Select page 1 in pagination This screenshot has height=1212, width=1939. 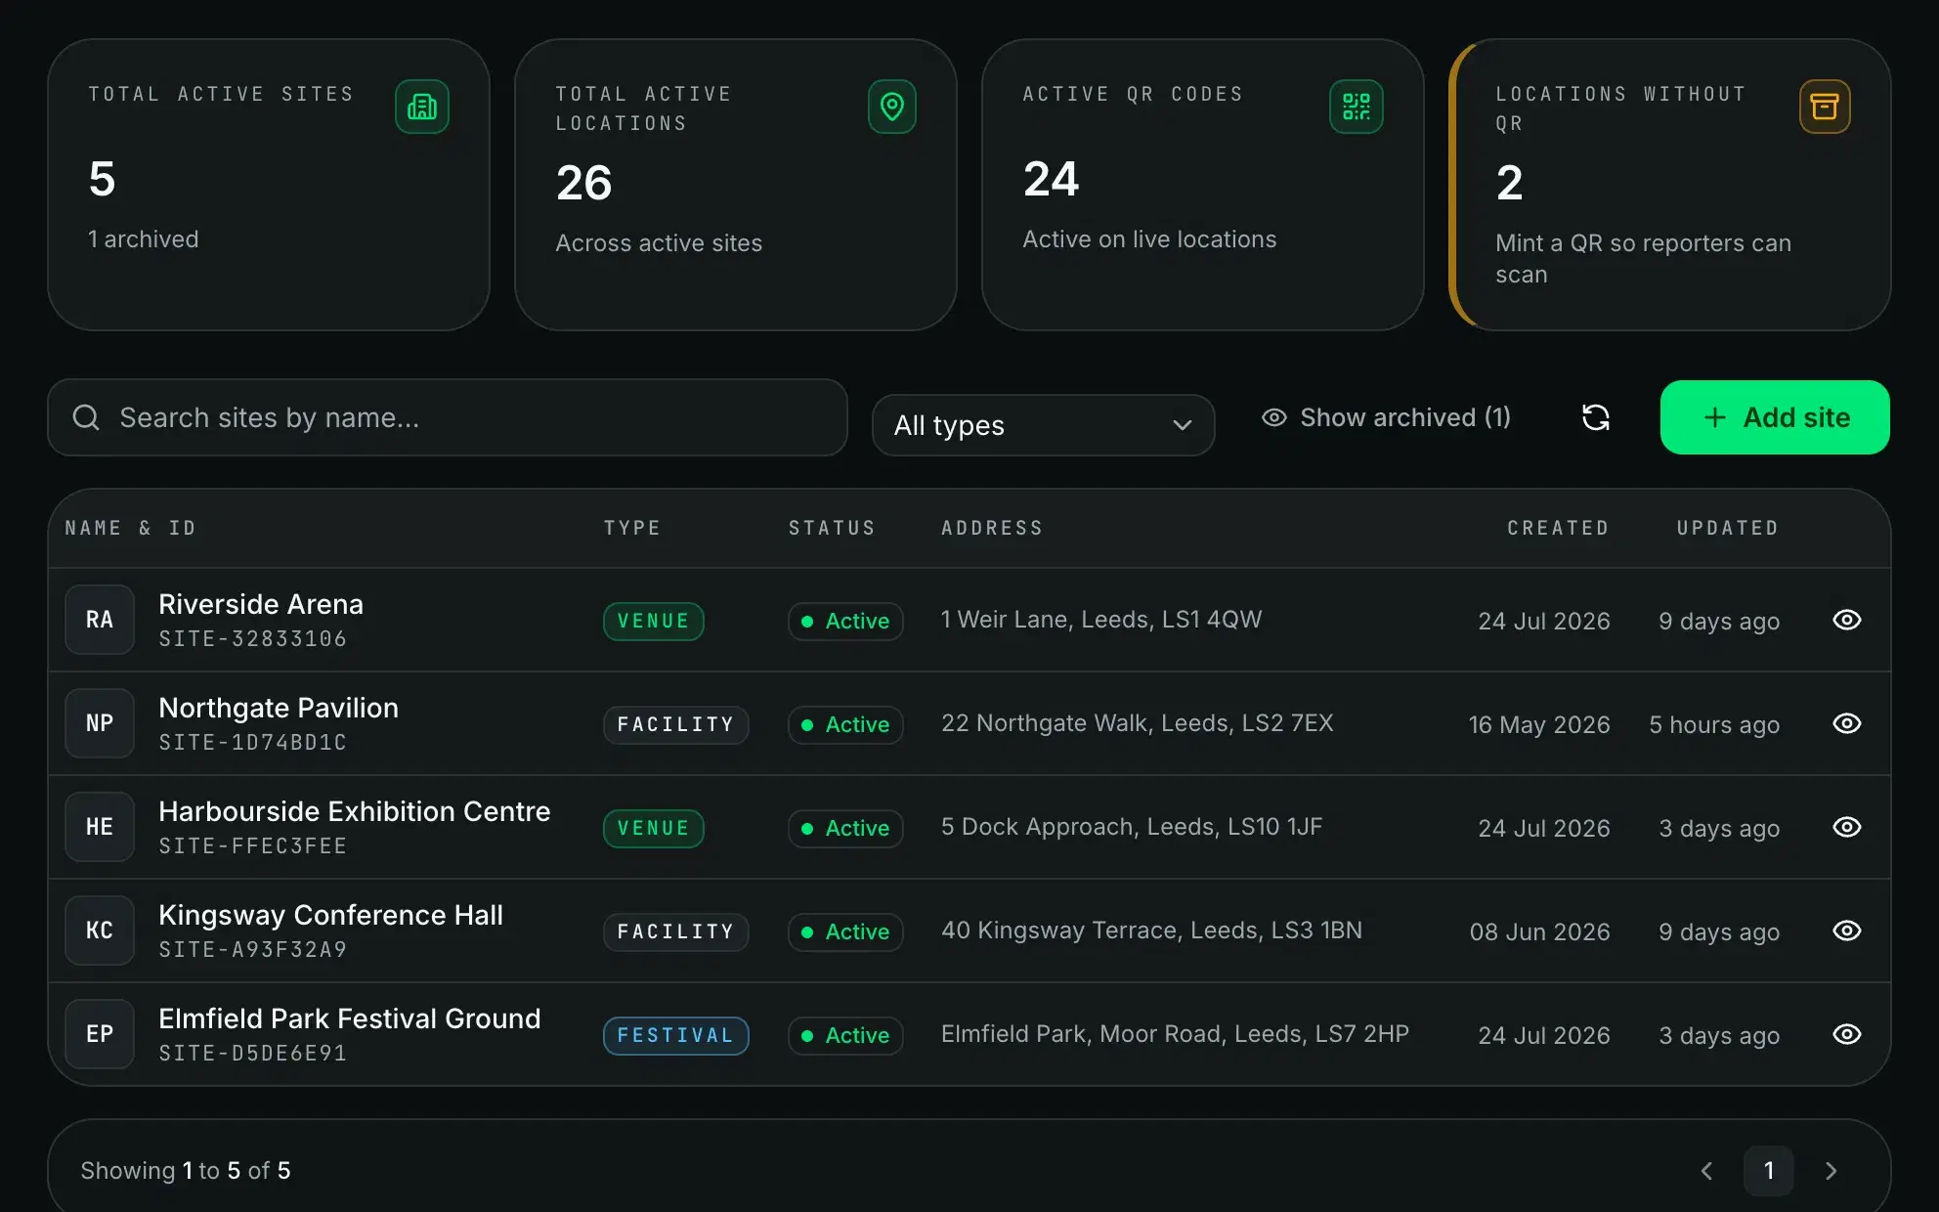coord(1768,1171)
